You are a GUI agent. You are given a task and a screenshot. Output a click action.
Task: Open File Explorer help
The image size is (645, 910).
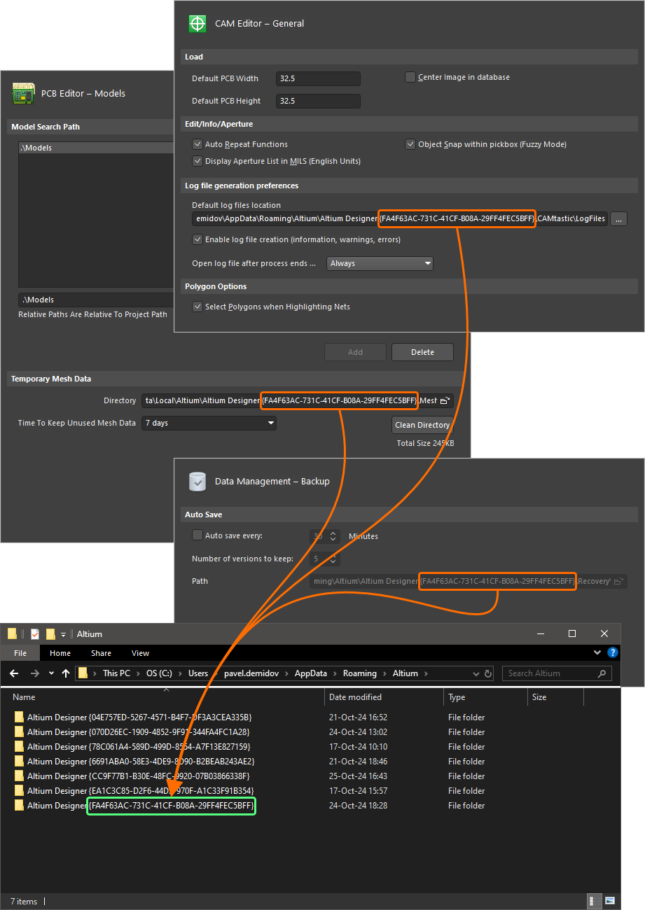[613, 653]
